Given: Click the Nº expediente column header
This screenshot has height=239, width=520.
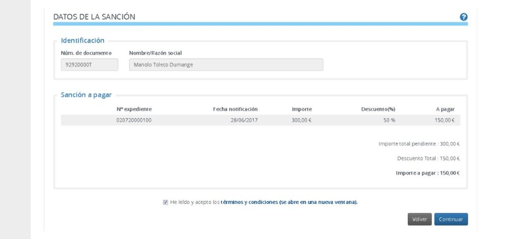Looking at the screenshot, I should [x=134, y=109].
